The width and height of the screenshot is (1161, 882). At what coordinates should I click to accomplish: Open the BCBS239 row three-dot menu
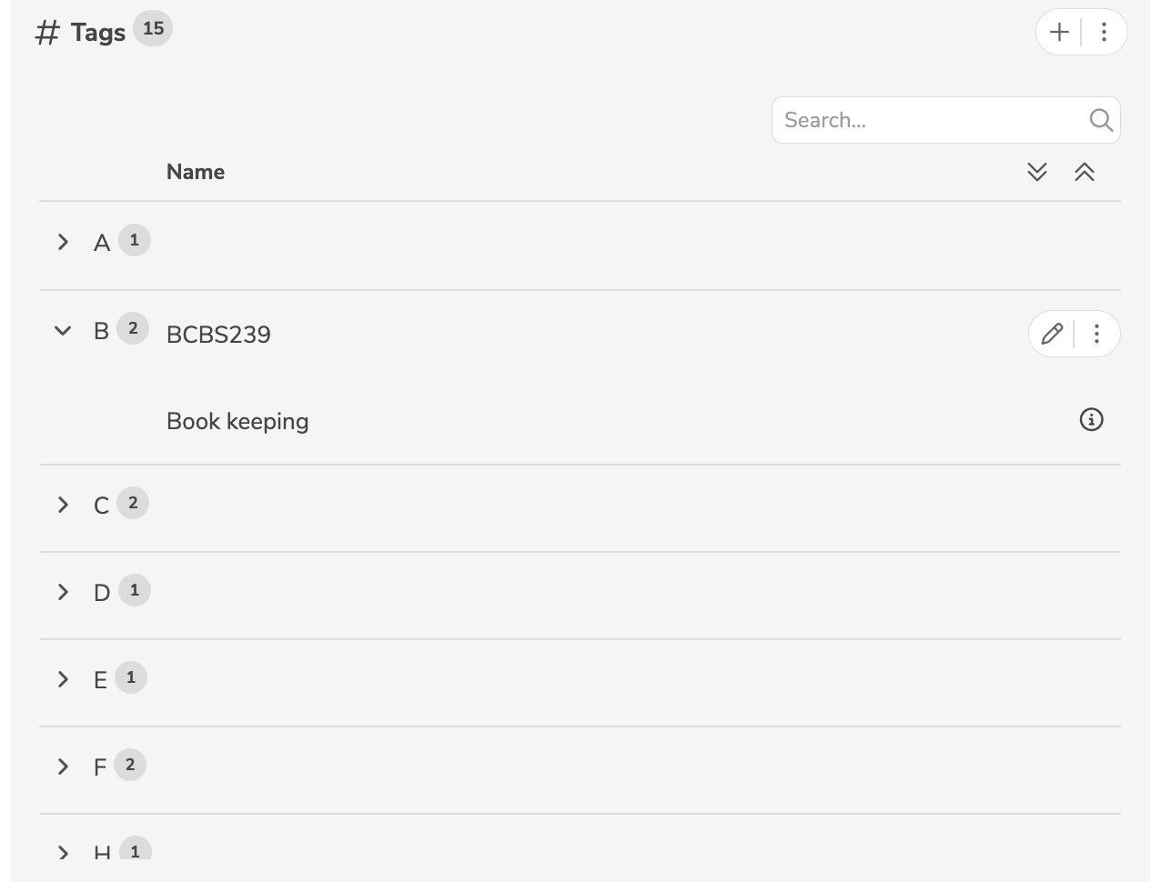click(1096, 334)
